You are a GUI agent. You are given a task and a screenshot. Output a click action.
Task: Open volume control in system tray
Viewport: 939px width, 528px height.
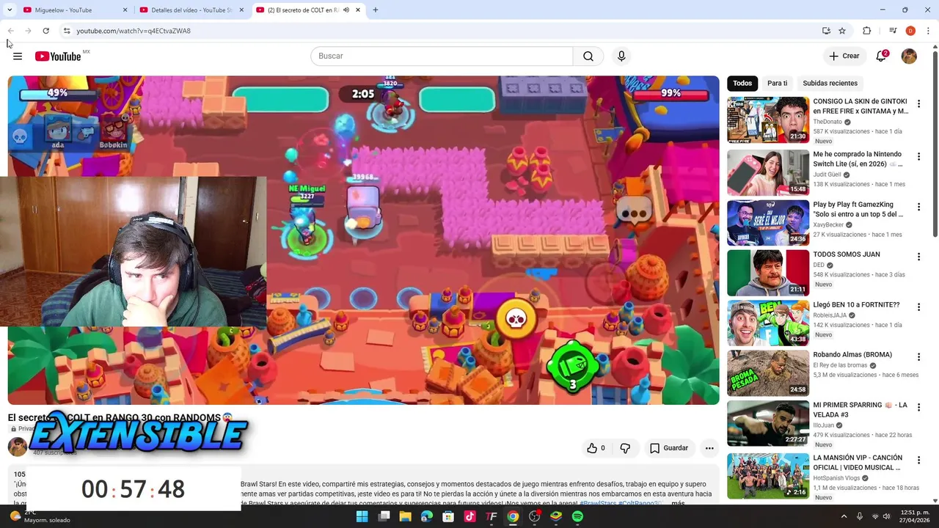point(886,516)
